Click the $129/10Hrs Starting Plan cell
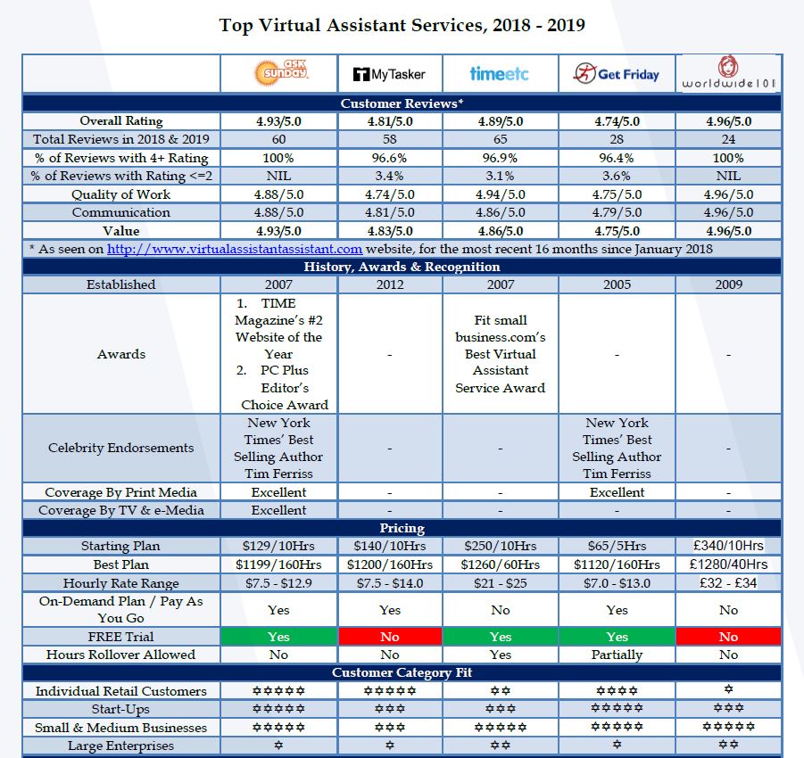This screenshot has height=758, width=804. click(x=278, y=546)
